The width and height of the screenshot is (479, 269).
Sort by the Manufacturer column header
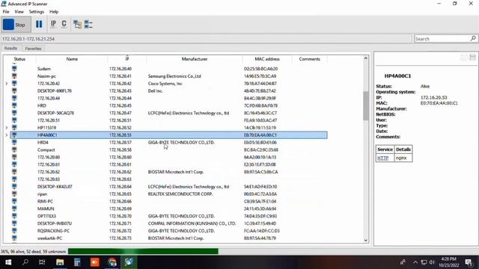point(195,59)
